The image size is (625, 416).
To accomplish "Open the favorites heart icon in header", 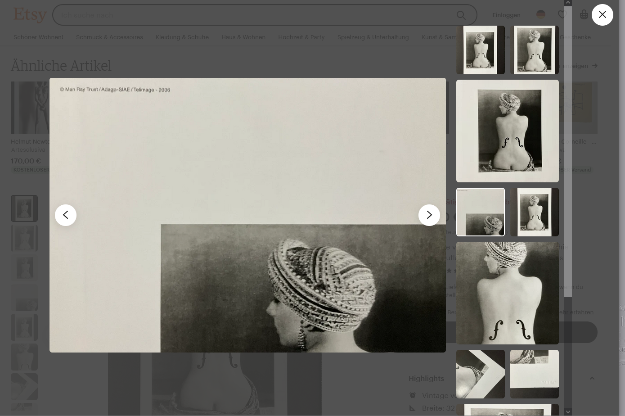I will [562, 15].
